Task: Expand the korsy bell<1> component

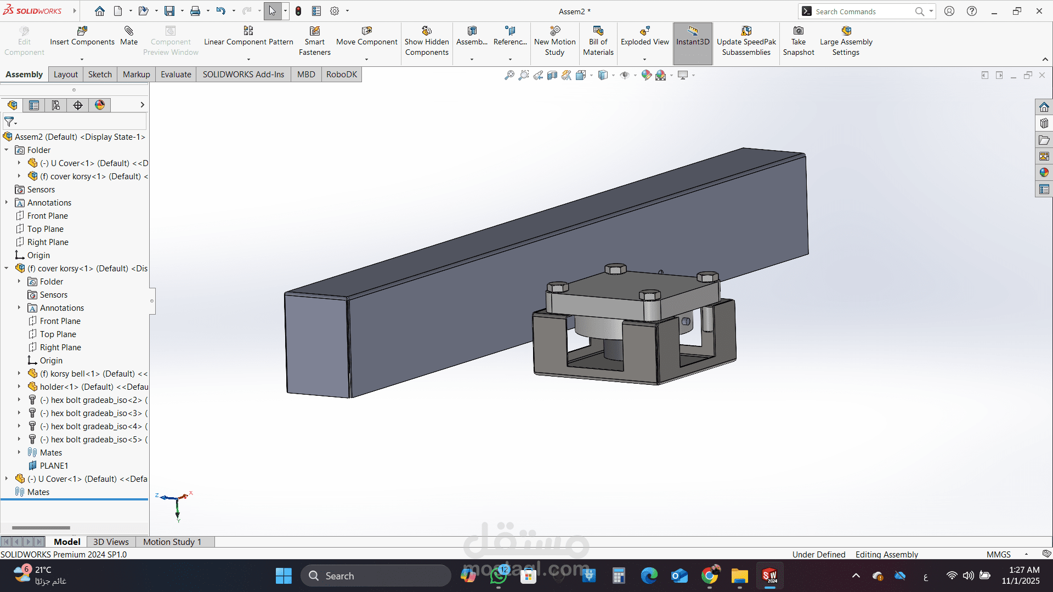Action: click(x=19, y=373)
